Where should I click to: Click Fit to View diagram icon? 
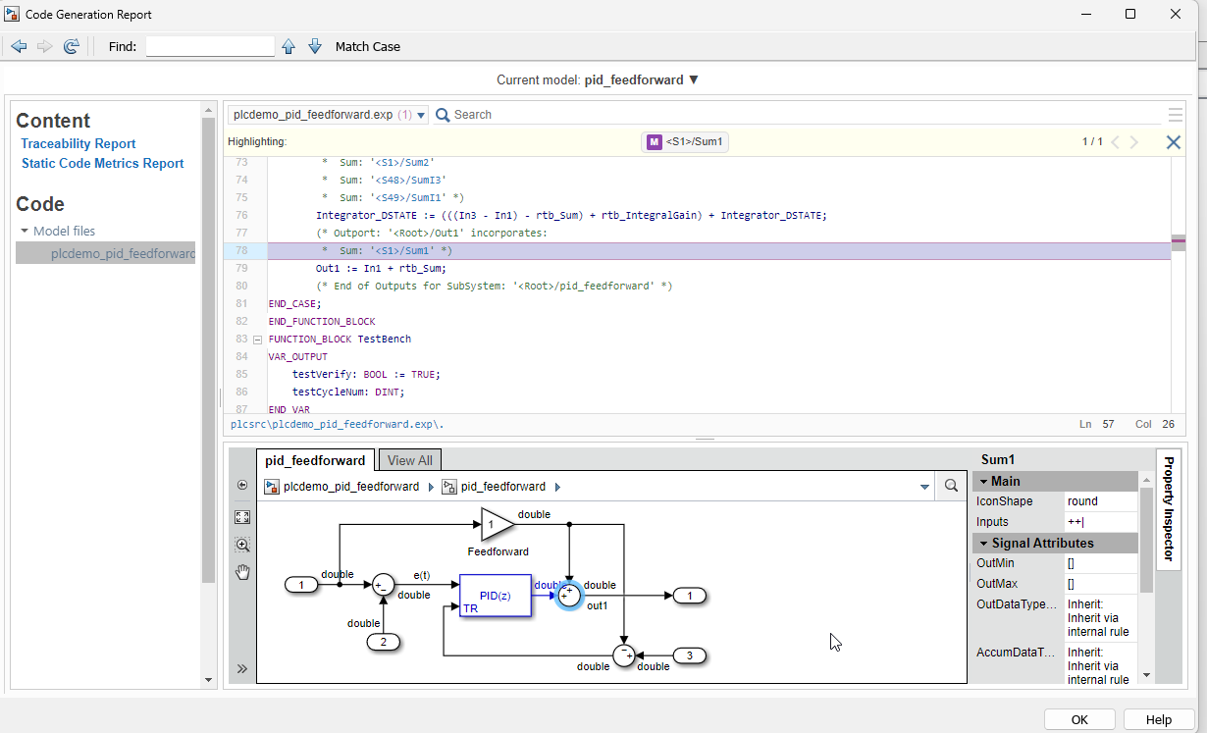coord(242,516)
